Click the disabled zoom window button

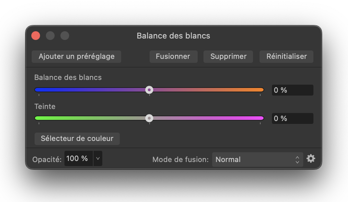[x=65, y=36]
